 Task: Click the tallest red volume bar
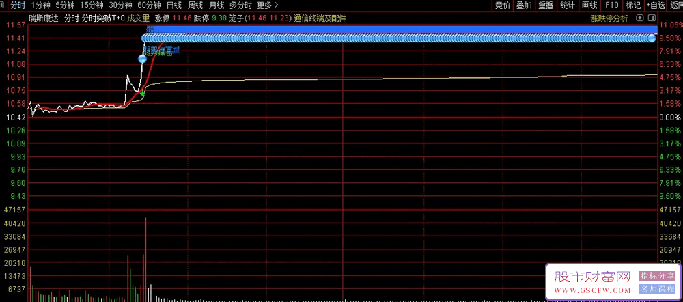146,259
